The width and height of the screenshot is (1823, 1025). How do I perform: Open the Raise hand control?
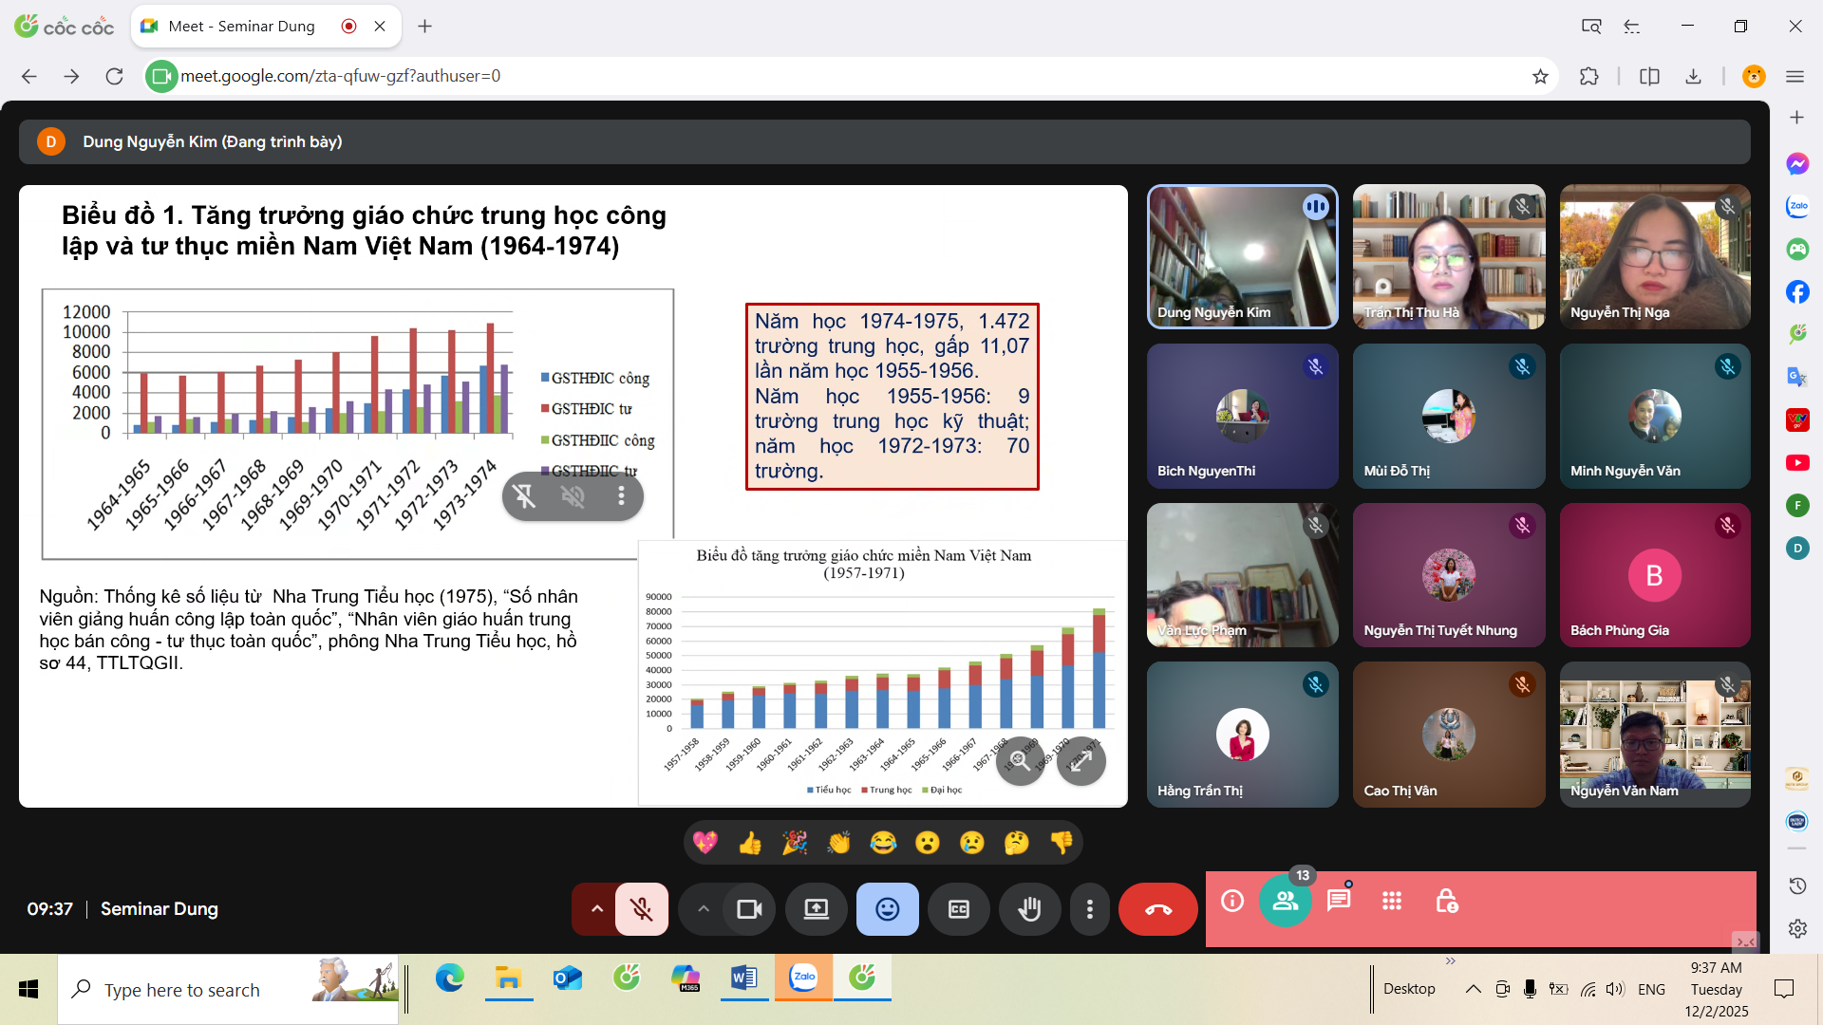1029,909
